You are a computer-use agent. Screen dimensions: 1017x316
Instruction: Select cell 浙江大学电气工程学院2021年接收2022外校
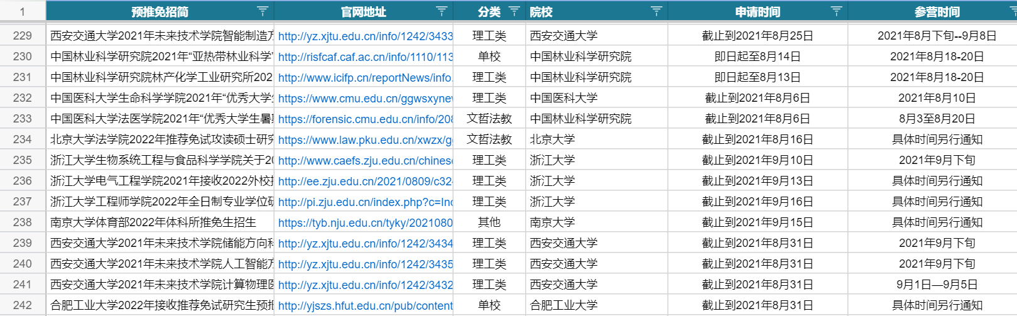pyautogui.click(x=160, y=181)
